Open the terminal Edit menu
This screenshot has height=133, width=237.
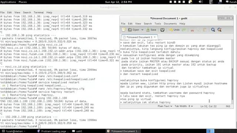click(9, 12)
